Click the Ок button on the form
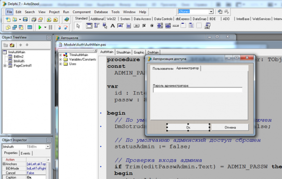Screen dimensions: 282x179 (188, 127)
